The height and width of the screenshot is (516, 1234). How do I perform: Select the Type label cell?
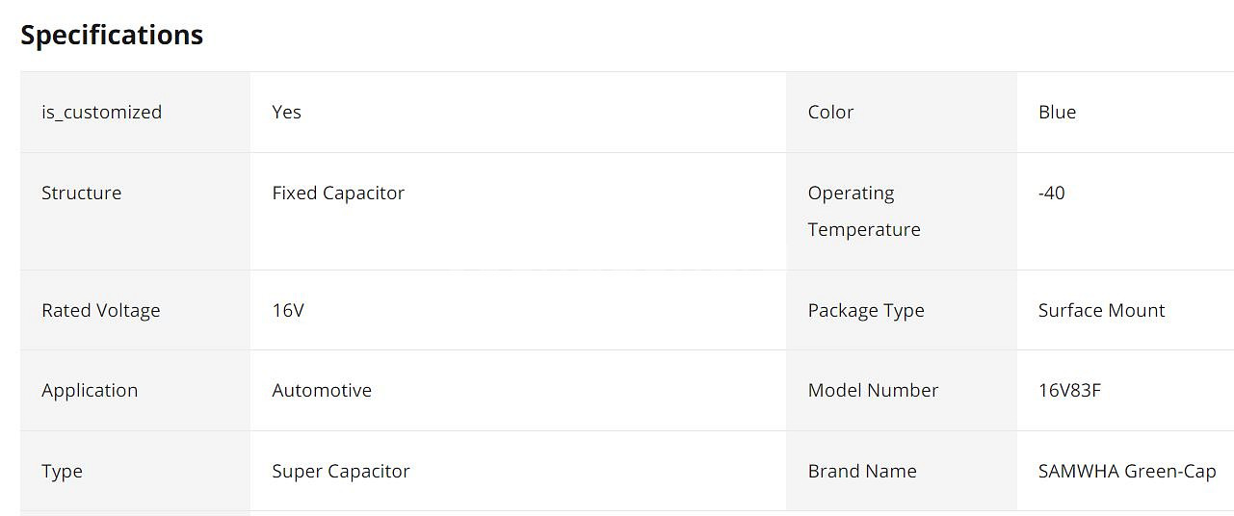pyautogui.click(x=135, y=471)
